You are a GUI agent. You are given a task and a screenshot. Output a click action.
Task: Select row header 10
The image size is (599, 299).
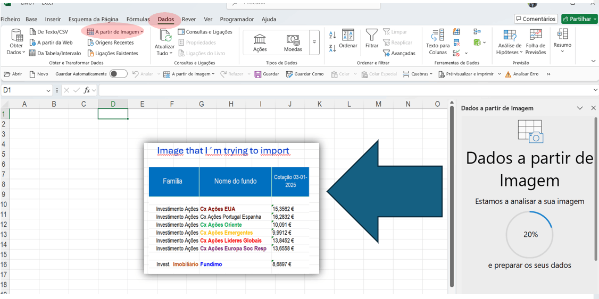tap(5, 204)
